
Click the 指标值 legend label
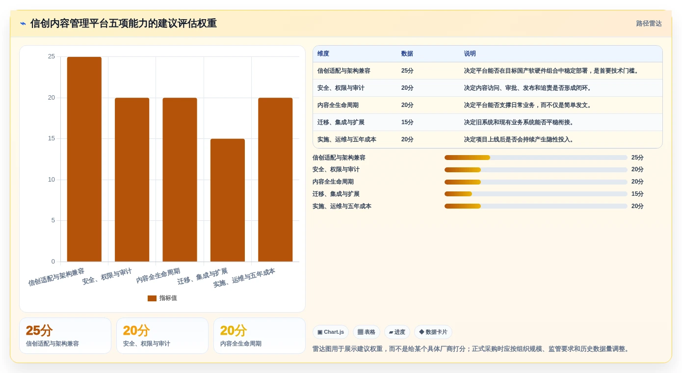(x=168, y=298)
